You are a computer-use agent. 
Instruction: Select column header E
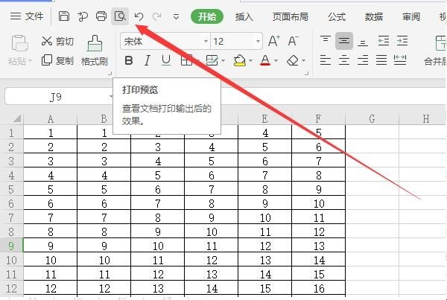pos(264,119)
